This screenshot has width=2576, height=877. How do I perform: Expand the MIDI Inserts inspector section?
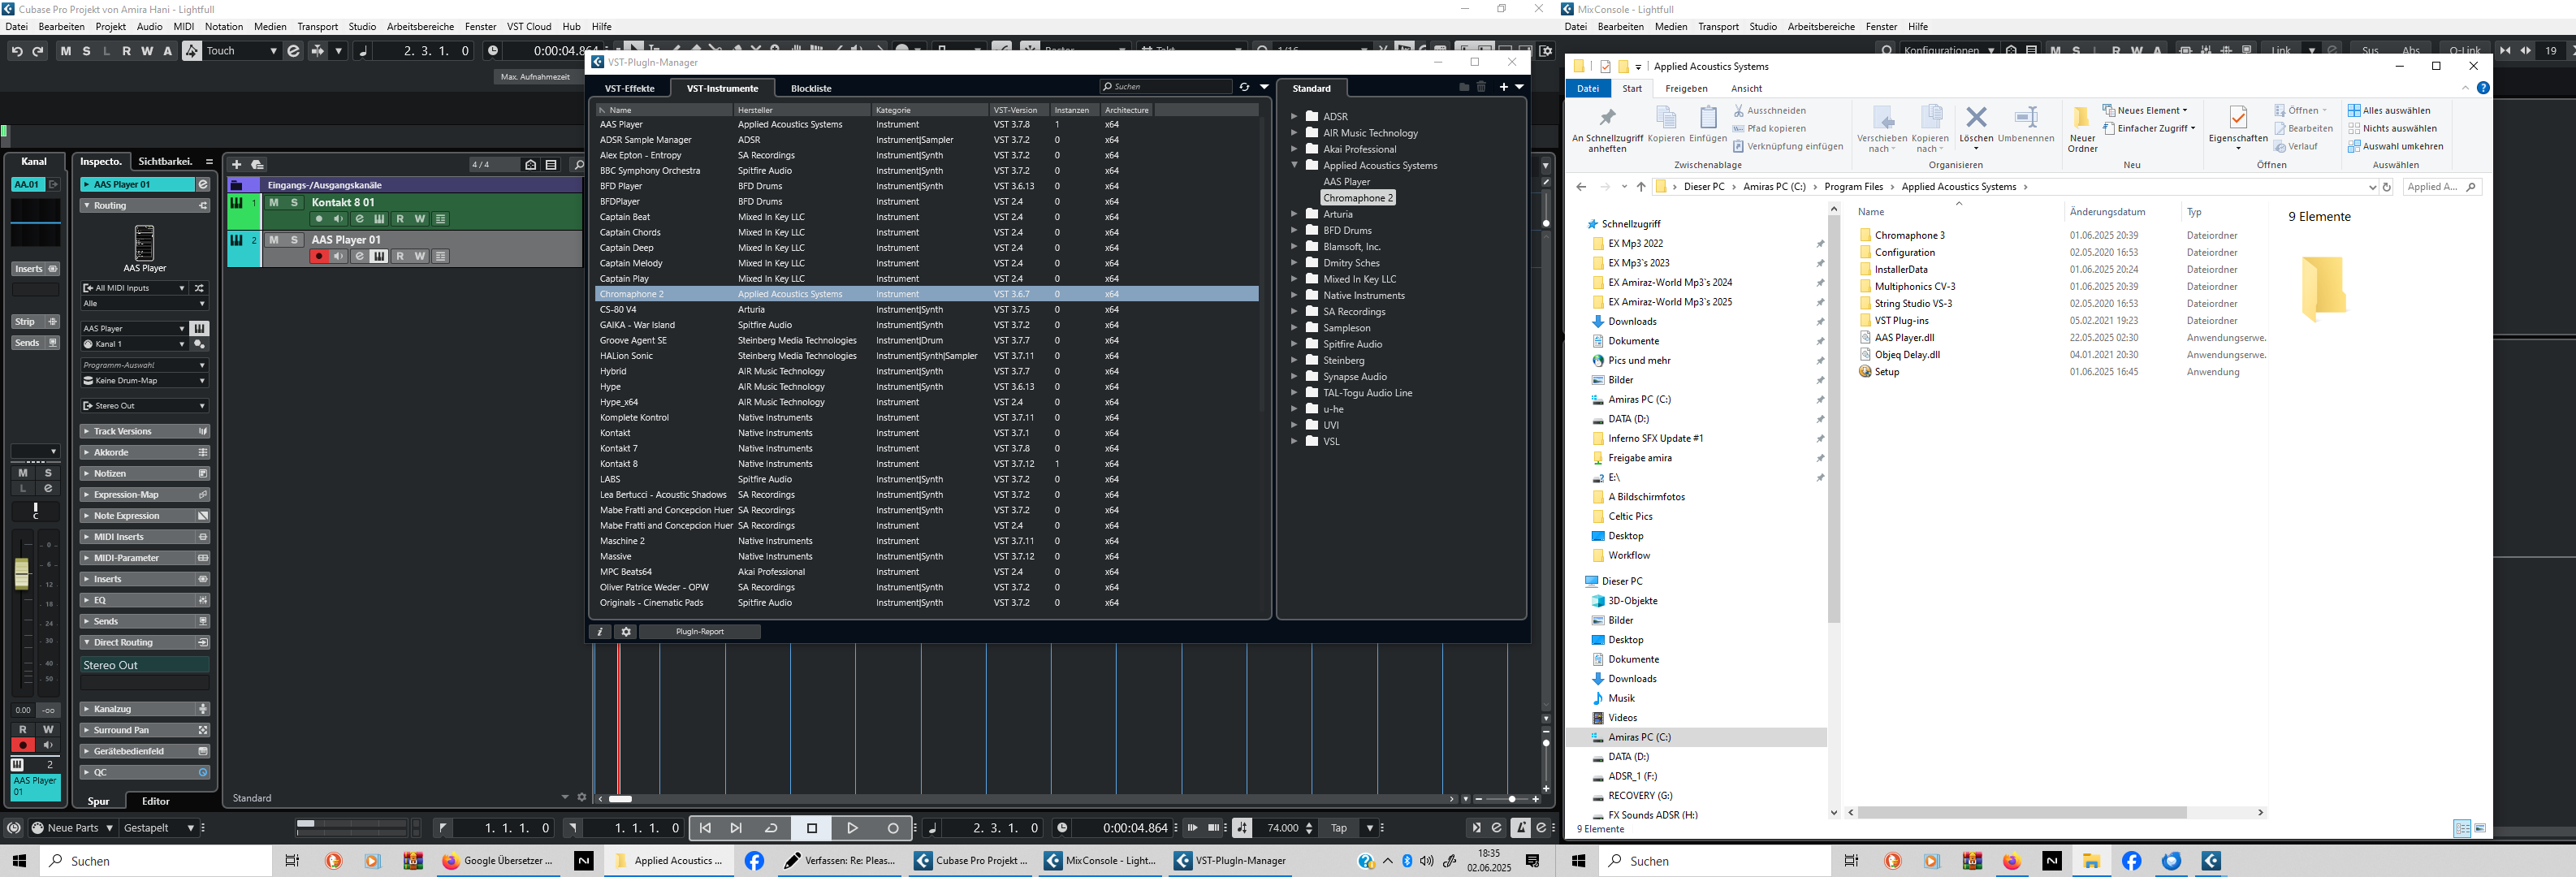click(x=144, y=537)
